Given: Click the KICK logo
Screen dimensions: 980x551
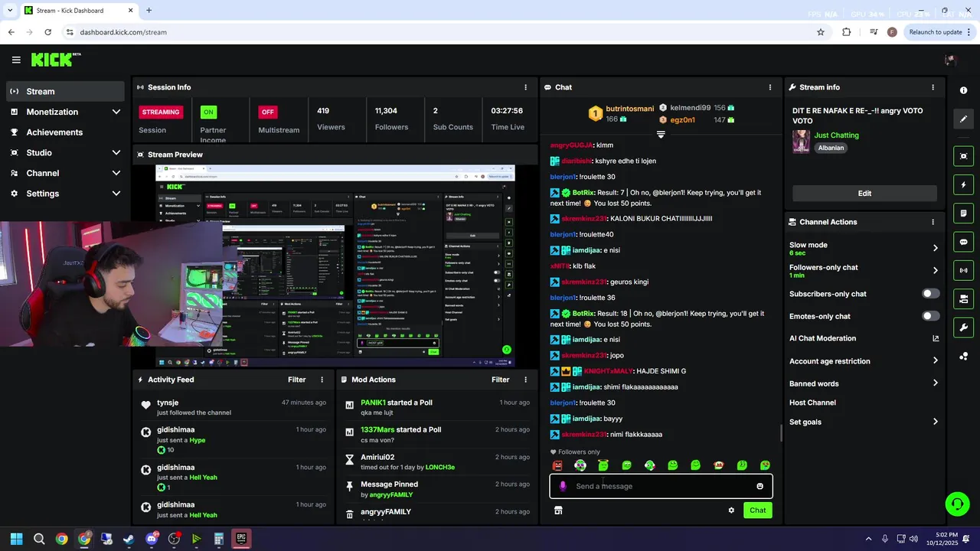Looking at the screenshot, I should pos(55,60).
